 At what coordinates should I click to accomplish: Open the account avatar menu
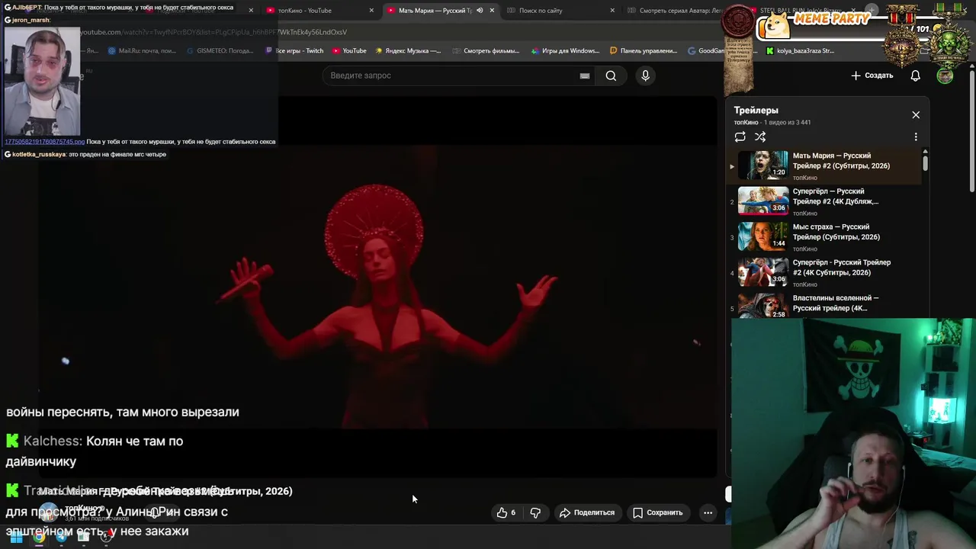click(945, 75)
